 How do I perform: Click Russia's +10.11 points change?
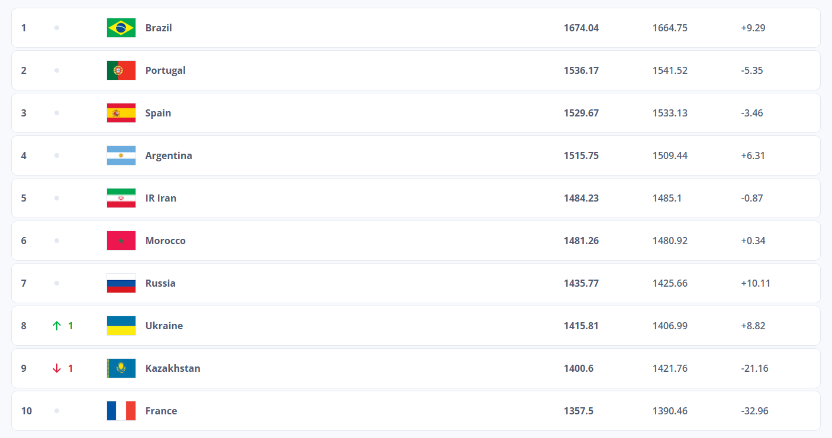(755, 283)
